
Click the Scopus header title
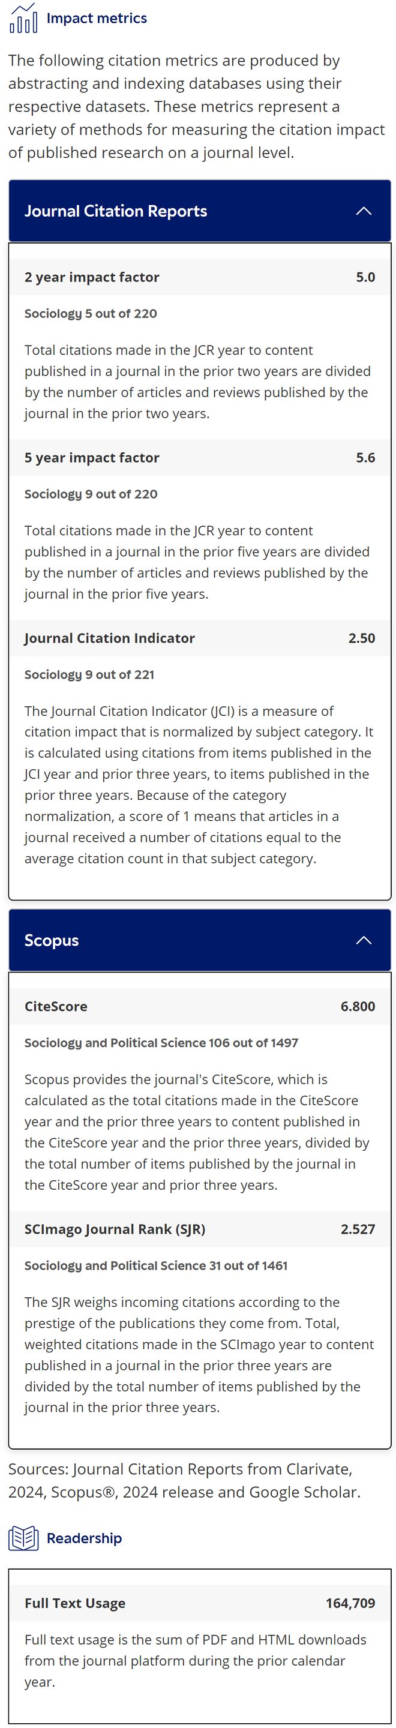click(x=52, y=940)
